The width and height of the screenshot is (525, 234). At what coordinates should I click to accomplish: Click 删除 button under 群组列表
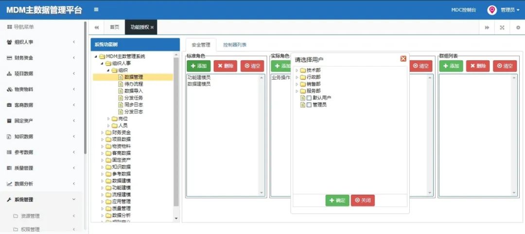(x=478, y=66)
